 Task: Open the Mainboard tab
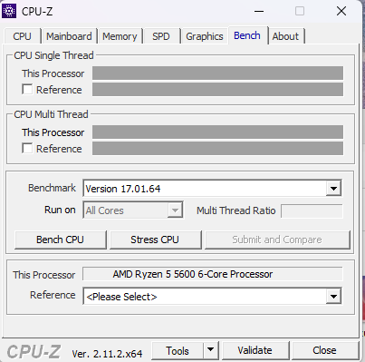[69, 36]
